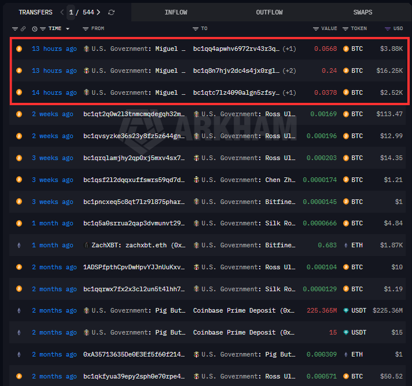Click the USD amount $113.47
This screenshot has width=412, height=386.
pos(389,114)
